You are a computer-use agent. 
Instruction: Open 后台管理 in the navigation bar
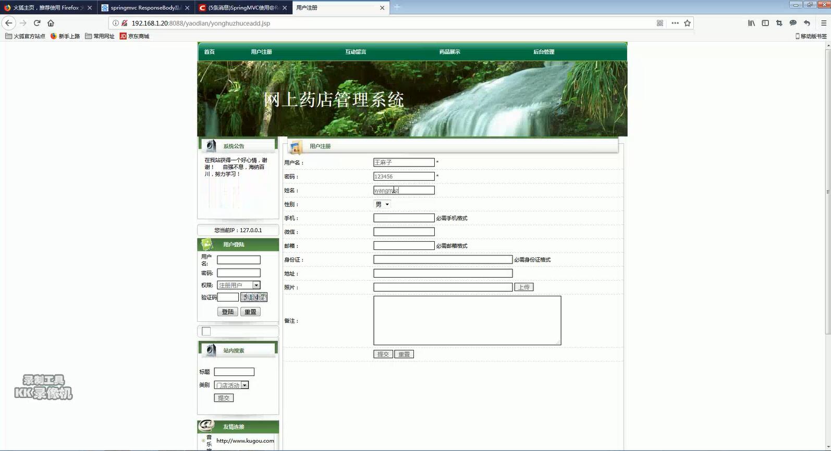[544, 52]
